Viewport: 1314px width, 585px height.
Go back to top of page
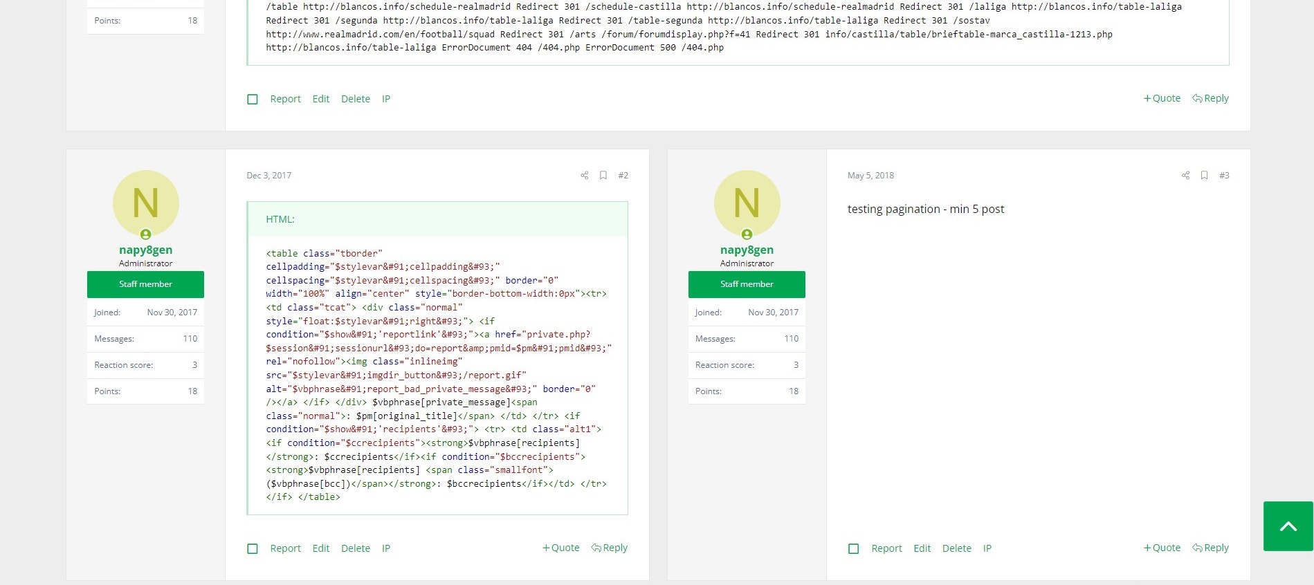(x=1288, y=526)
